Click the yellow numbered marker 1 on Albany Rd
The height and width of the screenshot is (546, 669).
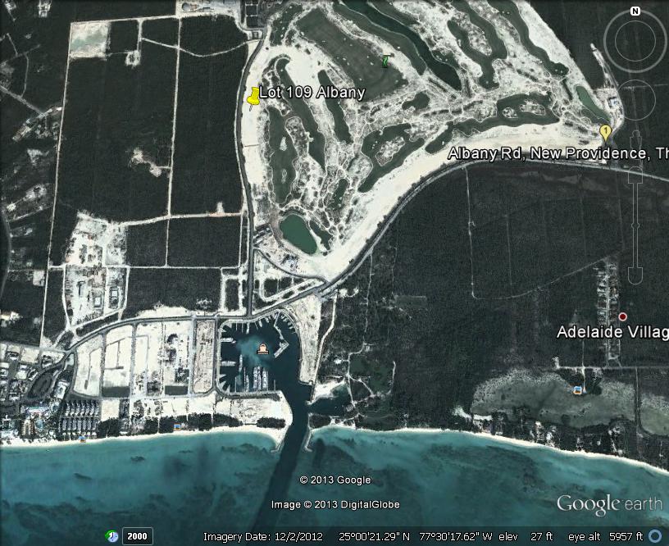click(605, 133)
